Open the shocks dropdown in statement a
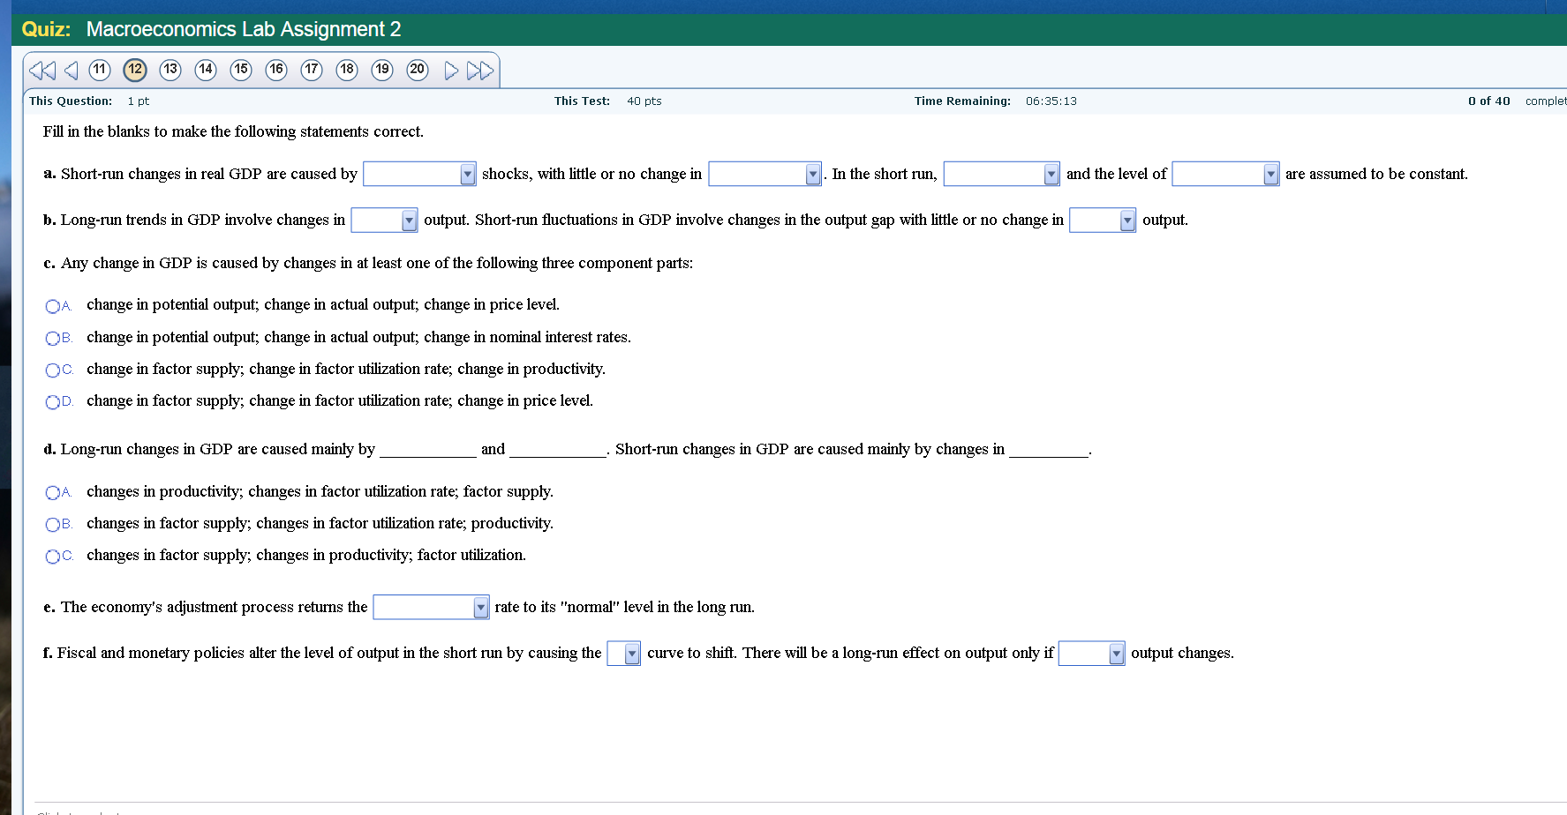Screen dimensions: 1567x815 pos(468,174)
